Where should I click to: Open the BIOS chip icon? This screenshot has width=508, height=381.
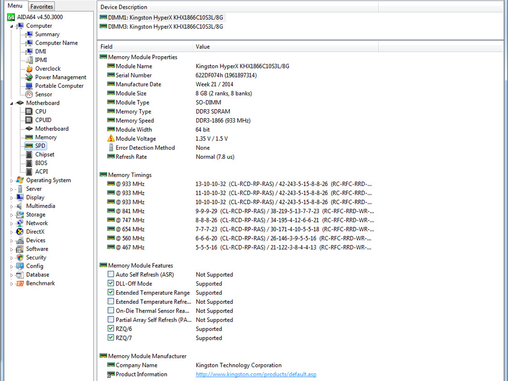29,163
